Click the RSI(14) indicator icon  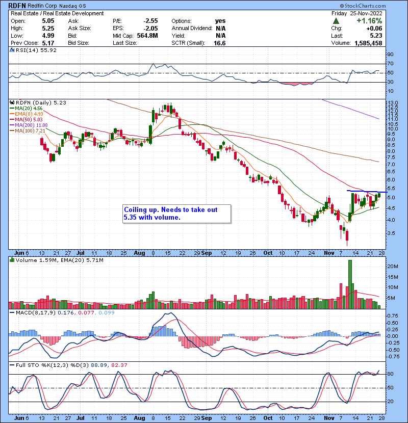coord(12,50)
